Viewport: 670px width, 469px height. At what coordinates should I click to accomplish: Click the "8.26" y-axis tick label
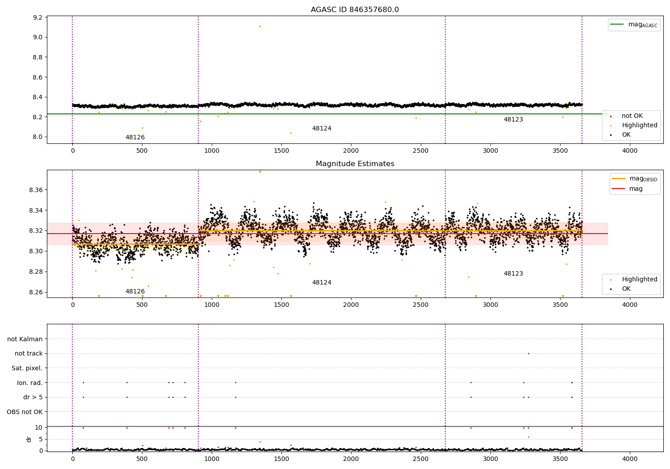pyautogui.click(x=36, y=292)
